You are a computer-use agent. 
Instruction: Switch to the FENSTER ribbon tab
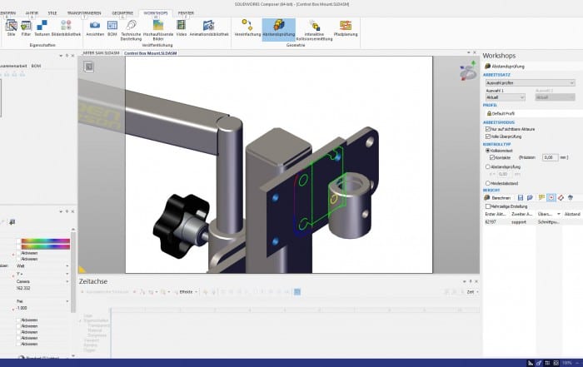click(186, 13)
